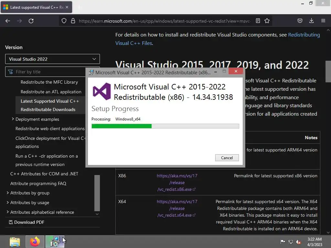
Task: Close the Latest supported Visual C++ tab
Action: 67,7
